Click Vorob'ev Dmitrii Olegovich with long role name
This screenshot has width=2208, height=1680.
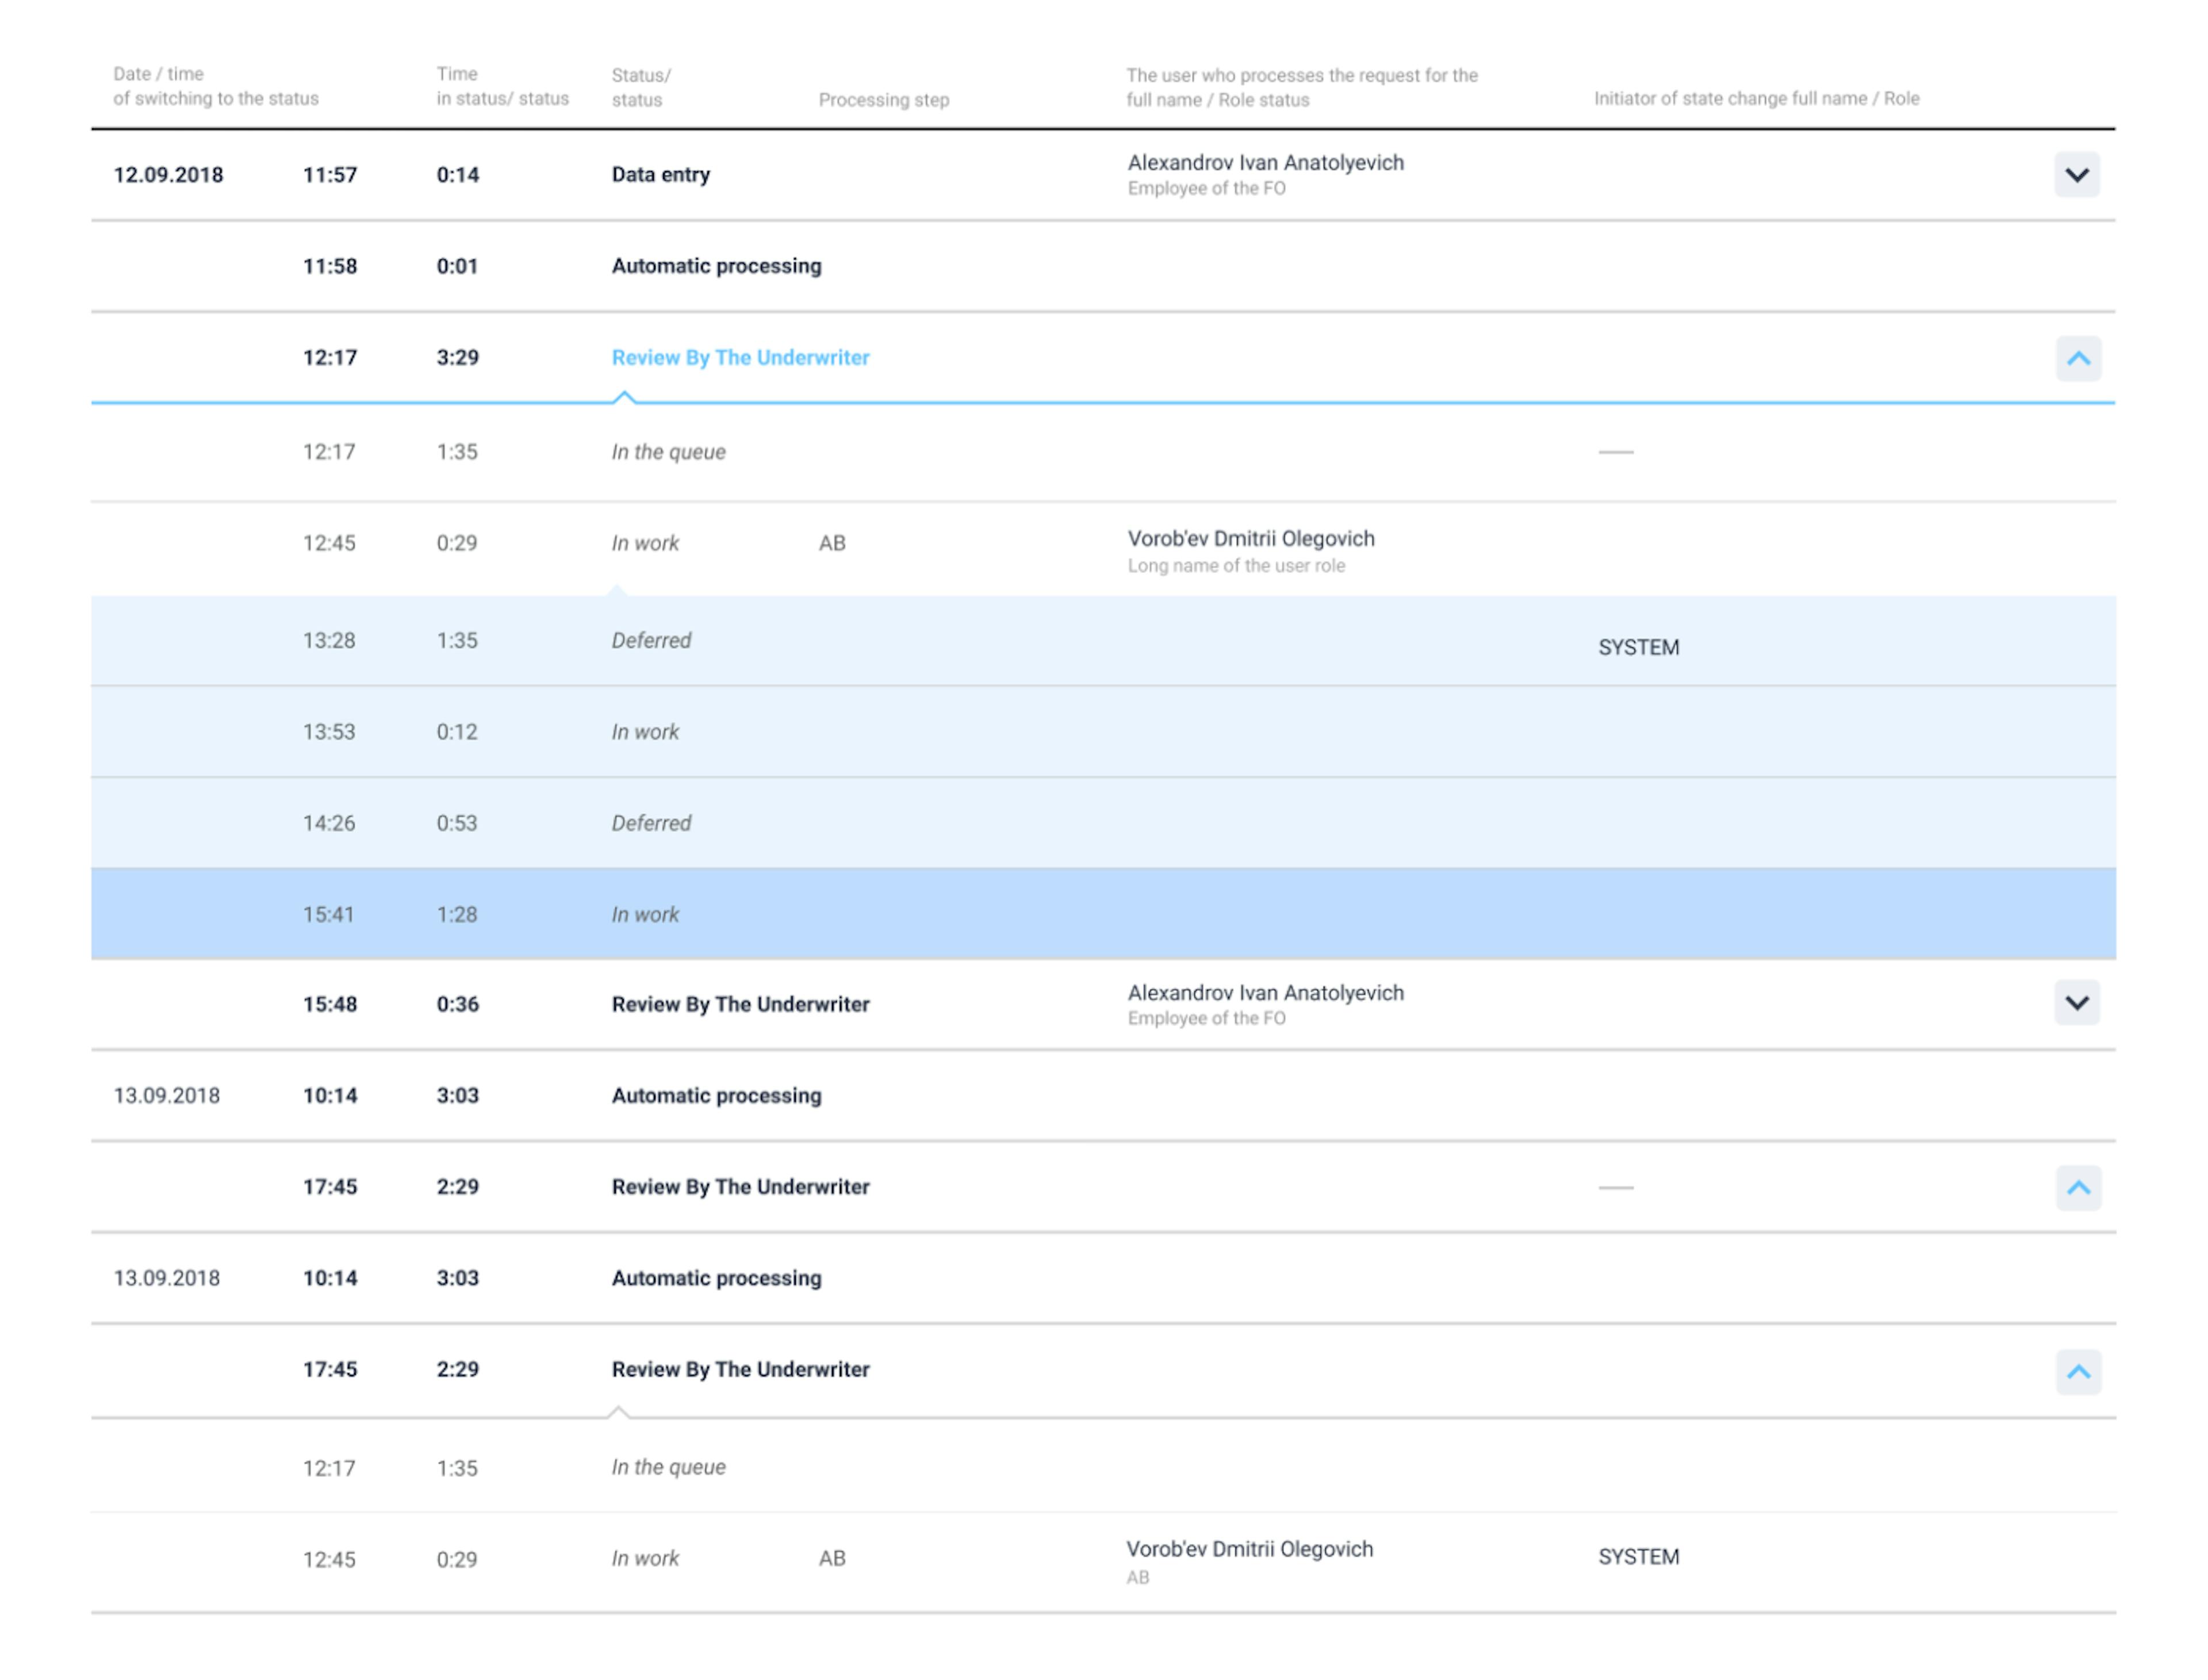[x=1251, y=539]
